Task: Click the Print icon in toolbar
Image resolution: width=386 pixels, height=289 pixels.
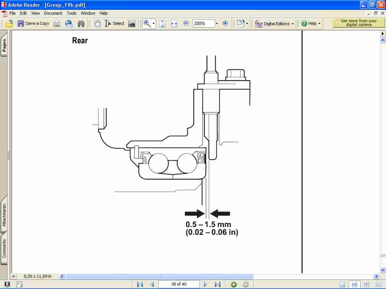Action: (57, 24)
